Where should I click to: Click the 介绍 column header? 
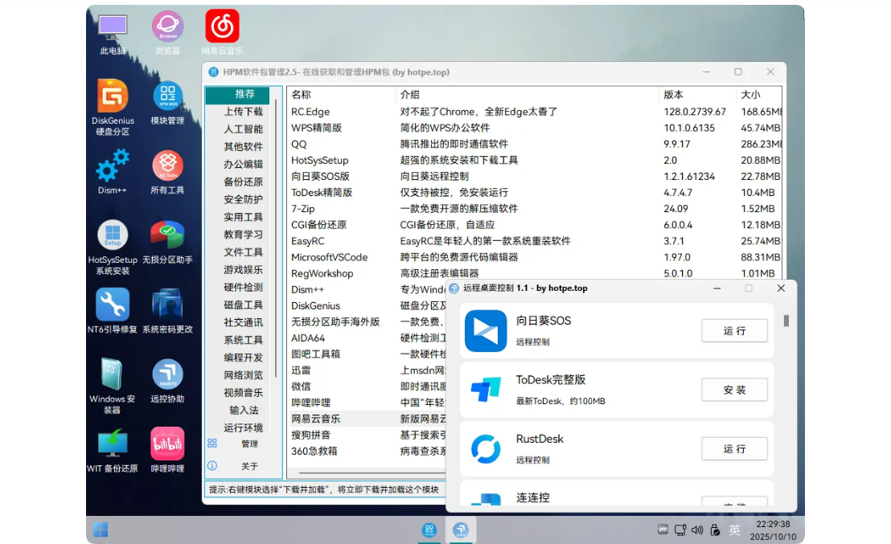[527, 95]
